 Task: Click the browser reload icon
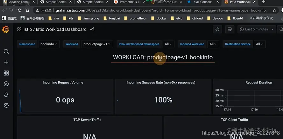coord(20,10)
